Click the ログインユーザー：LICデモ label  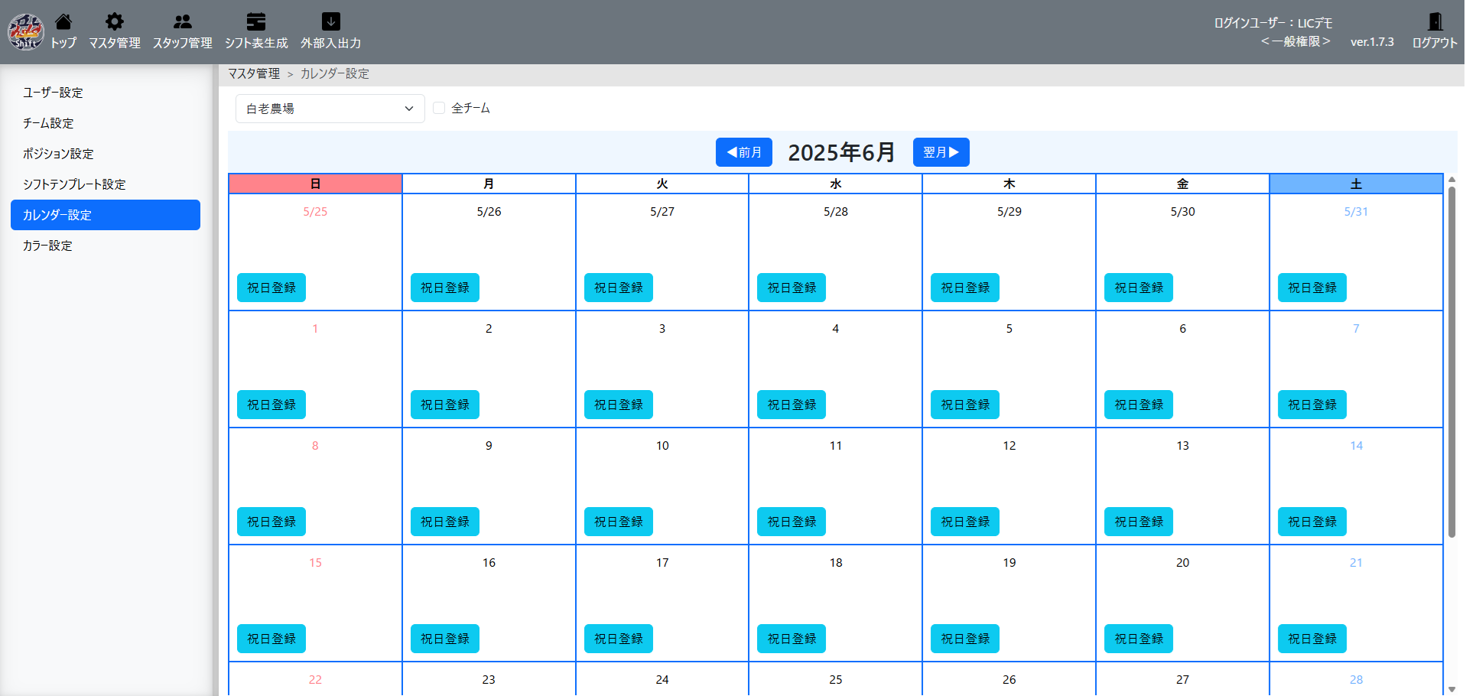click(1273, 23)
